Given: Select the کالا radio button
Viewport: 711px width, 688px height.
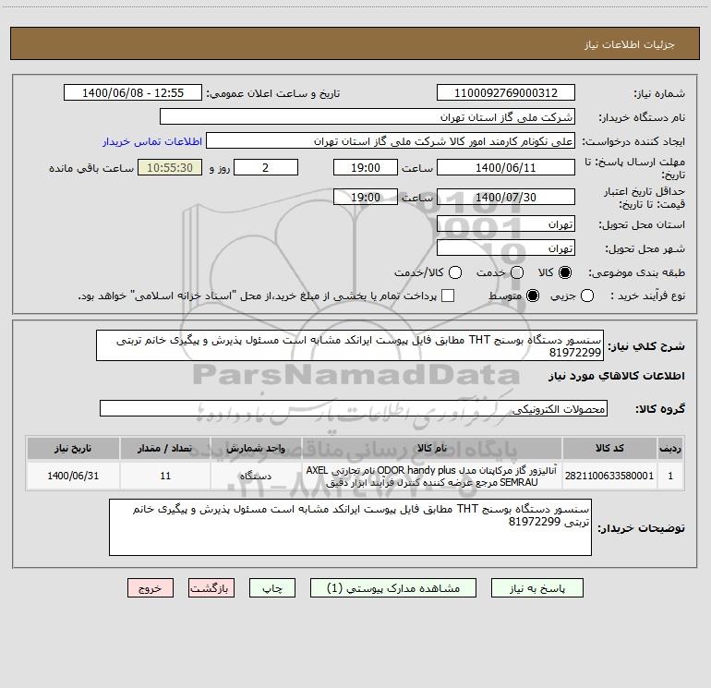Looking at the screenshot, I should click(565, 272).
